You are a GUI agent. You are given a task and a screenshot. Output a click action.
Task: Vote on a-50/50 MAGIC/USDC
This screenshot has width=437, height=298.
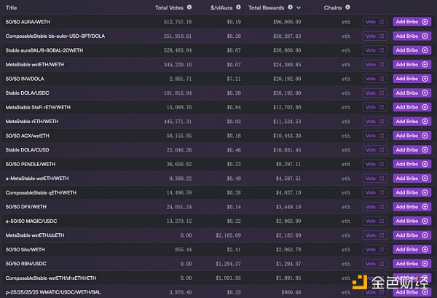[x=374, y=221]
